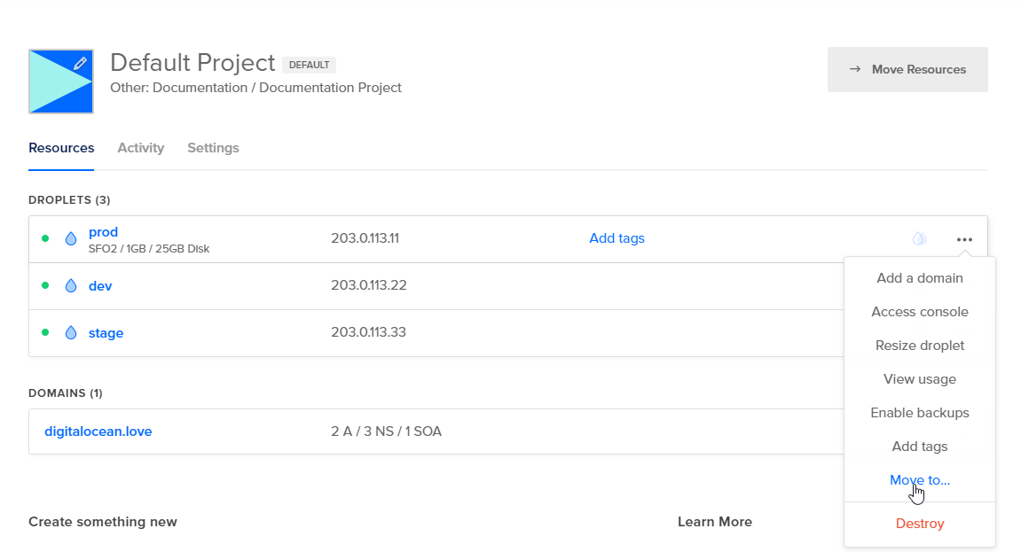Click the green status dot for prod

(45, 238)
